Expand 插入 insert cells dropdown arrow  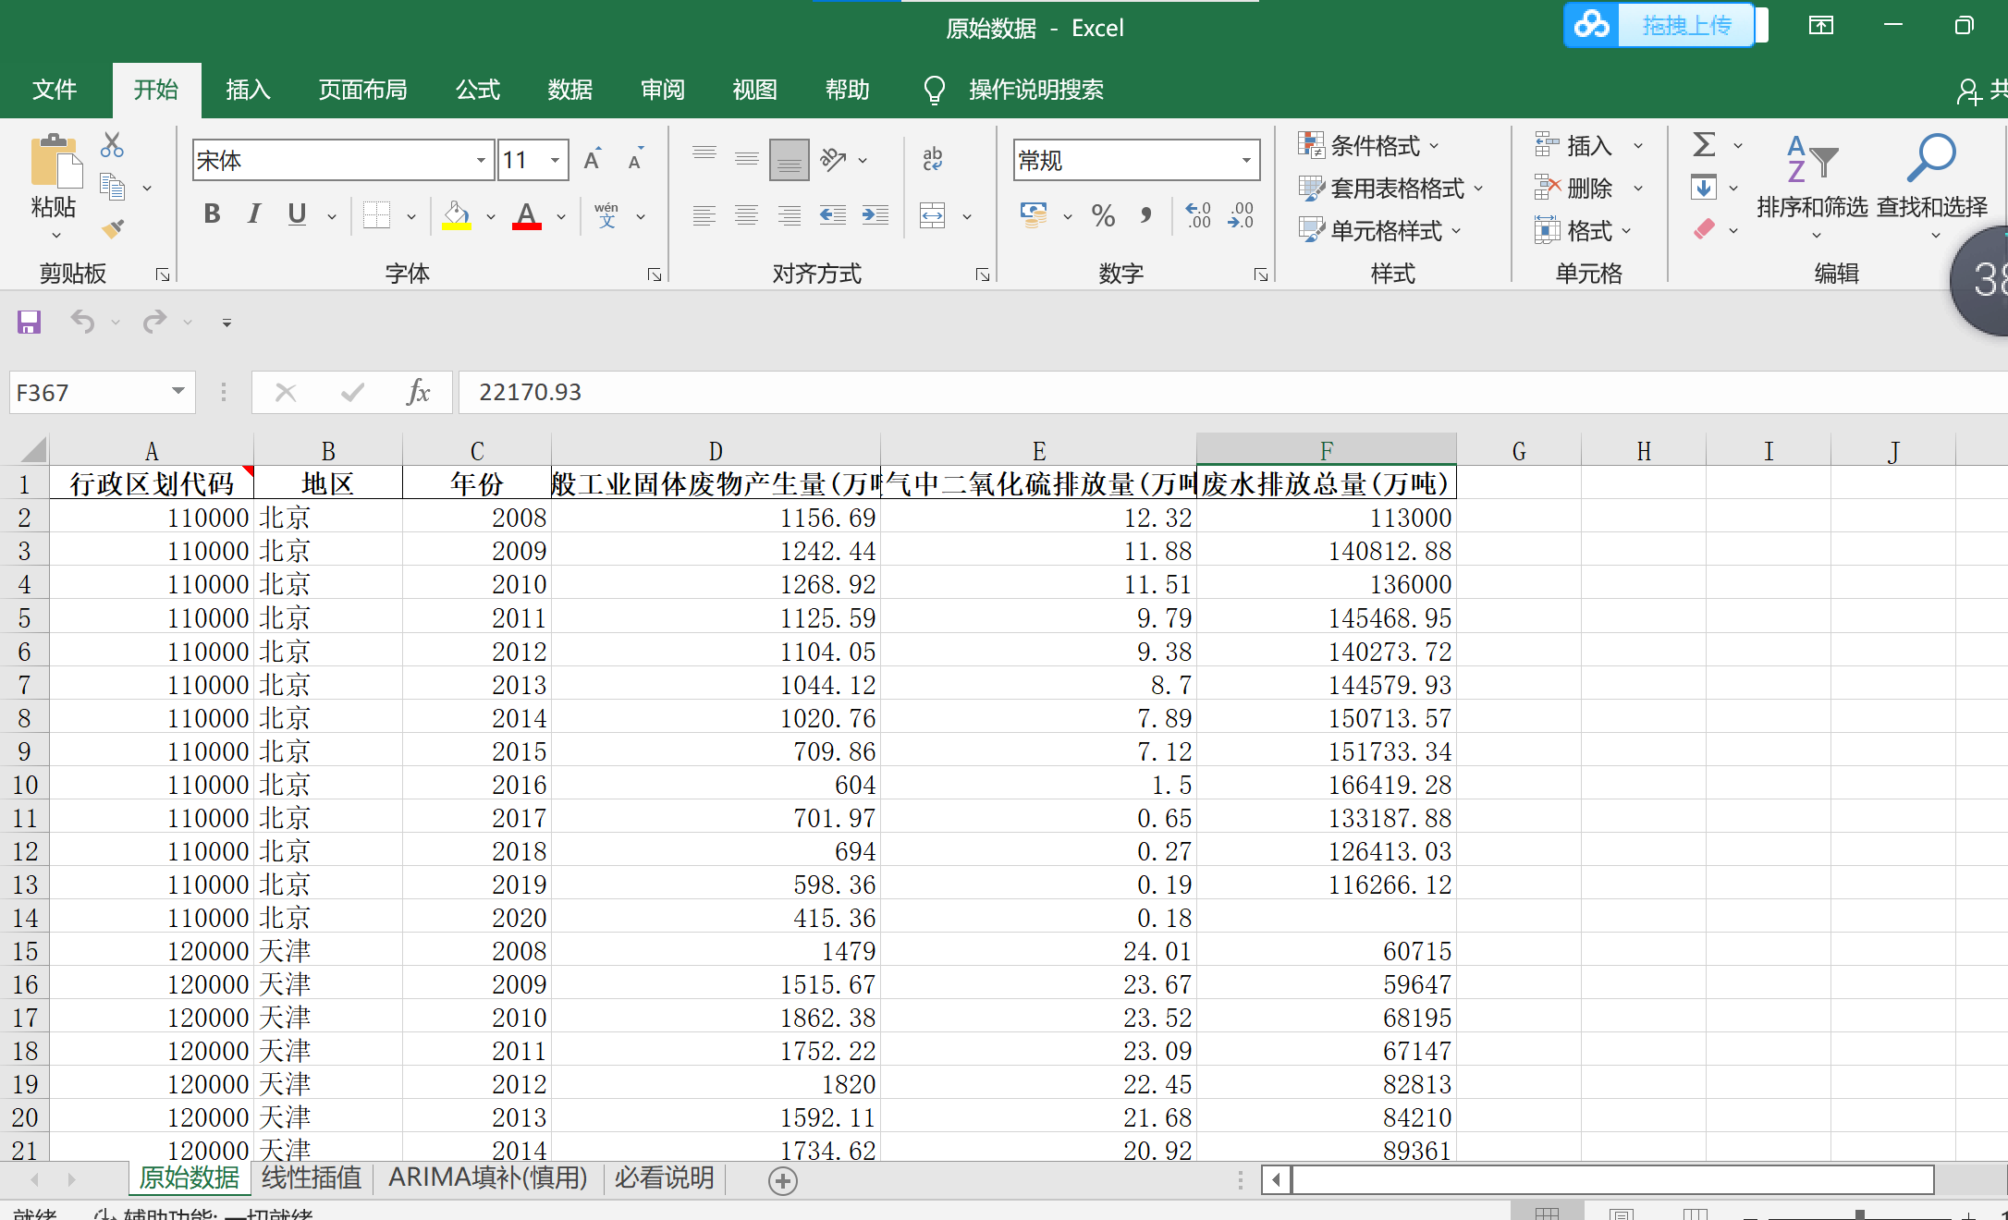point(1638,145)
